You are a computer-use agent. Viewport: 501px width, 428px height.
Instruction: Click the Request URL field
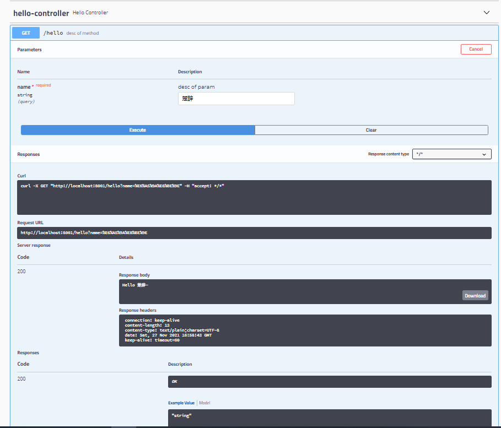click(x=254, y=232)
